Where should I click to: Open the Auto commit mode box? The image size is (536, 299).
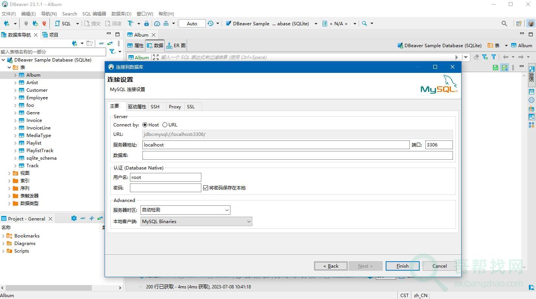pyautogui.click(x=192, y=23)
